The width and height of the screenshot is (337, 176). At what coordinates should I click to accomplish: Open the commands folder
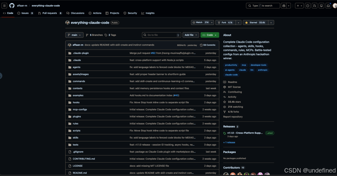[x=79, y=81]
